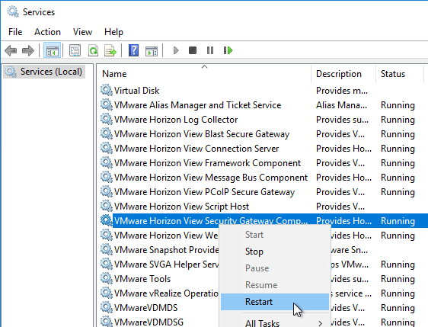Click the Back arrow toolbar icon
This screenshot has height=327, width=428.
[x=11, y=50]
